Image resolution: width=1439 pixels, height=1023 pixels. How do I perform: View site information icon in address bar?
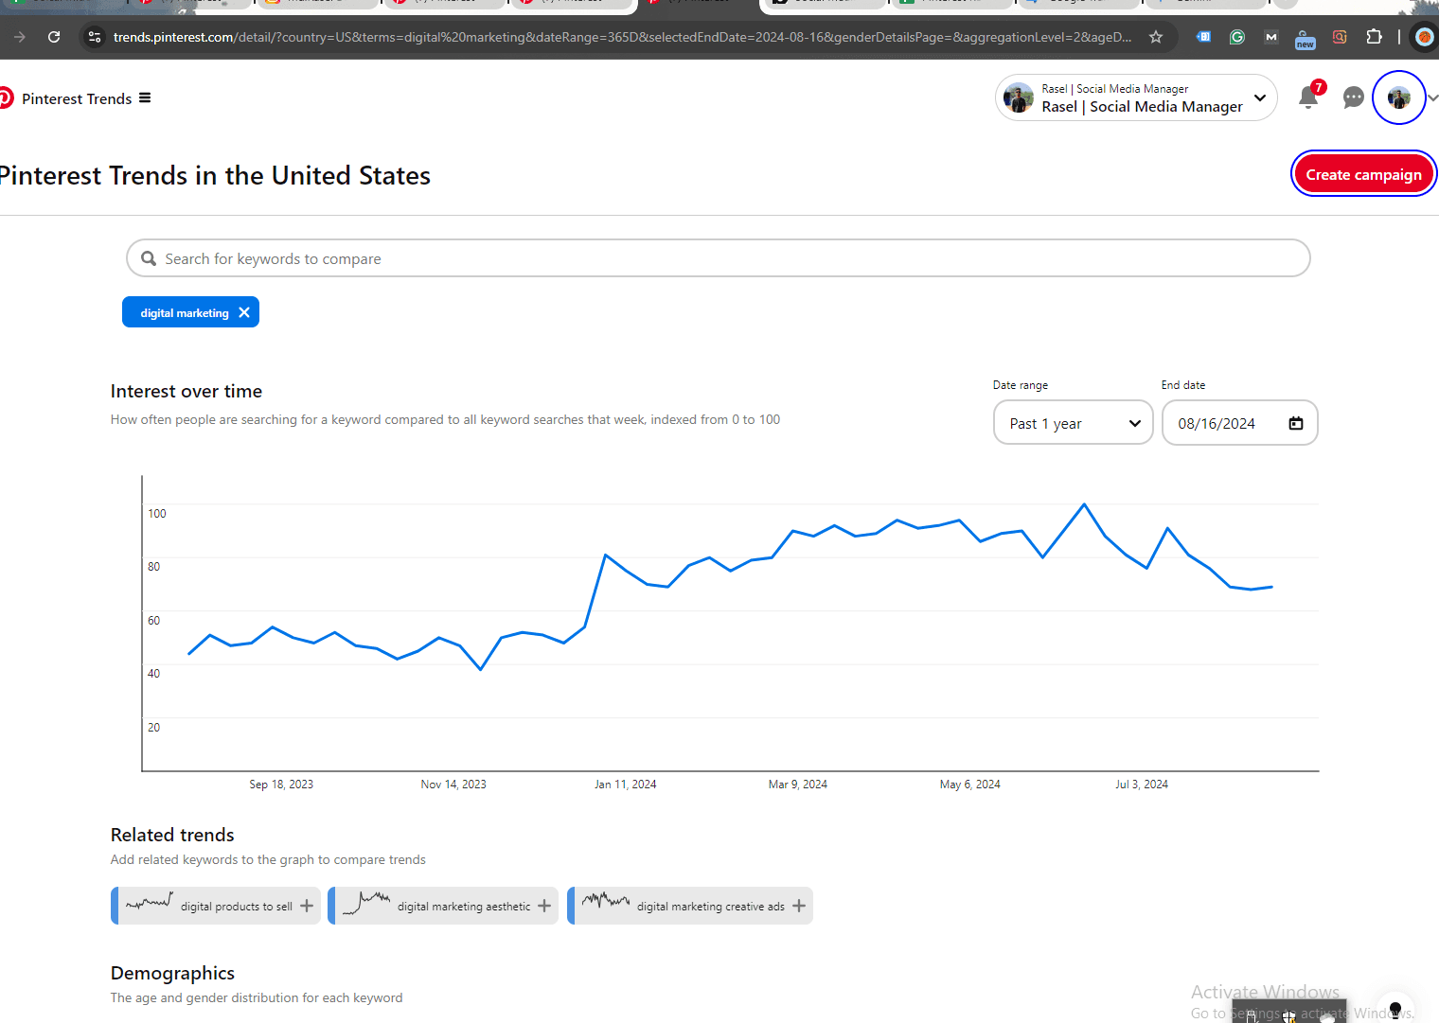click(x=94, y=37)
